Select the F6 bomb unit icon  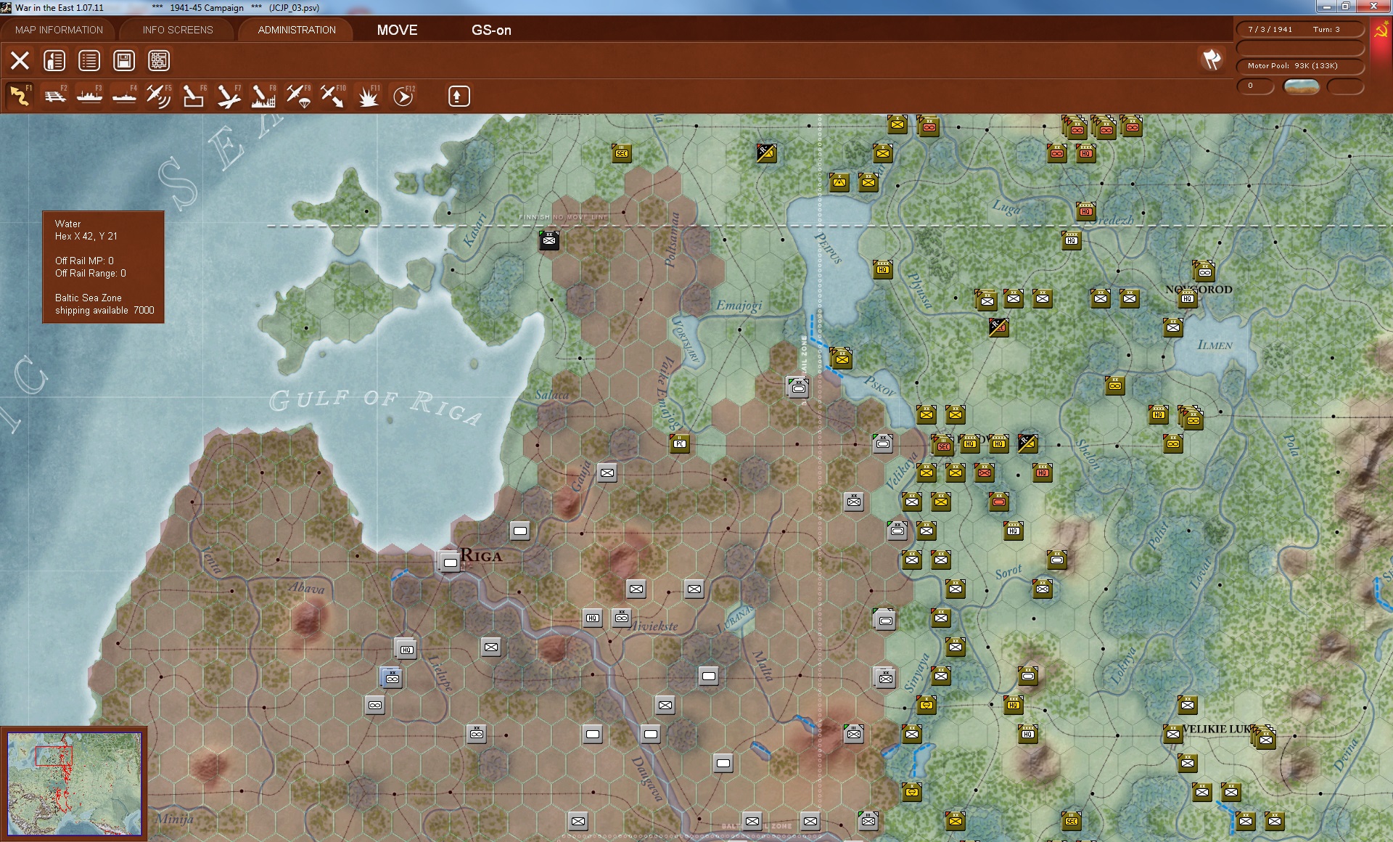194,96
